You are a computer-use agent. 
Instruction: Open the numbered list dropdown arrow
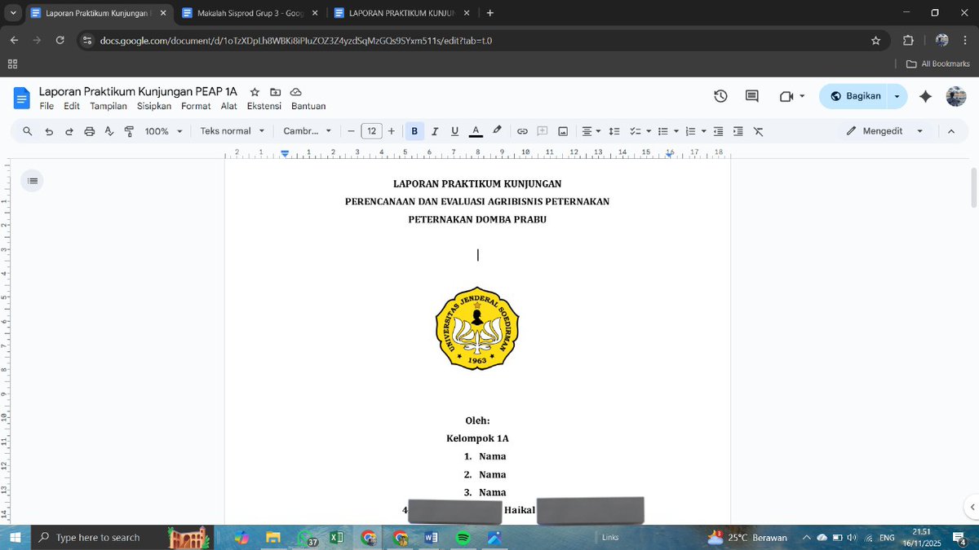click(703, 131)
